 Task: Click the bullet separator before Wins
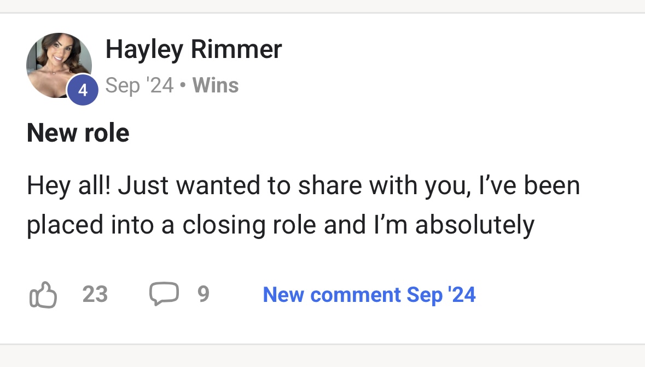pos(183,86)
